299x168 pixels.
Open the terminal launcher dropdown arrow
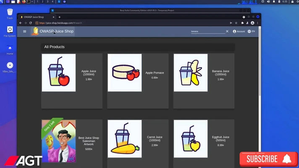(x=32, y=2)
